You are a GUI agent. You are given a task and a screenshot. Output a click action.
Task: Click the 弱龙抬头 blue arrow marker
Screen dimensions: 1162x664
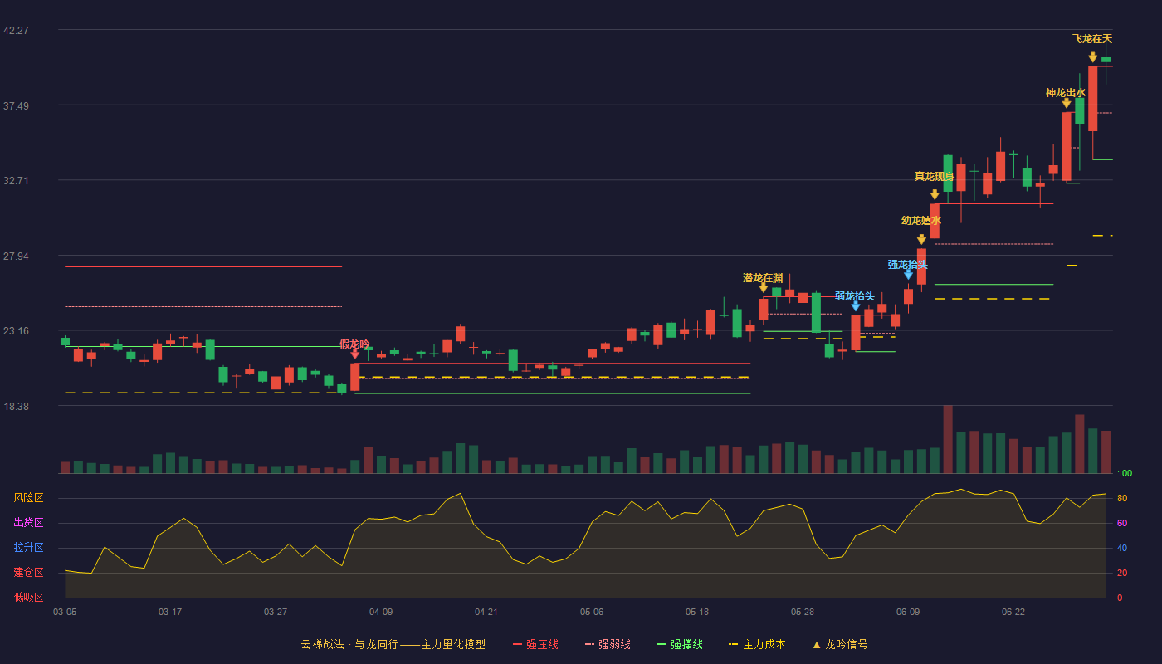(x=856, y=306)
